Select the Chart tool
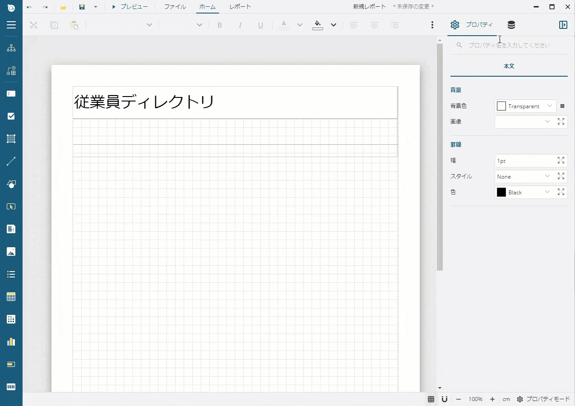Screen dimensions: 575x406 11,341
